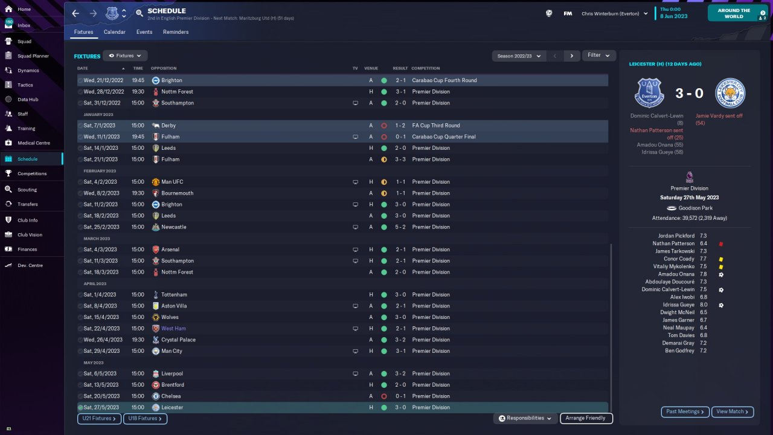Open the Fixtures view dropdown
The width and height of the screenshot is (773, 435).
tap(125, 56)
